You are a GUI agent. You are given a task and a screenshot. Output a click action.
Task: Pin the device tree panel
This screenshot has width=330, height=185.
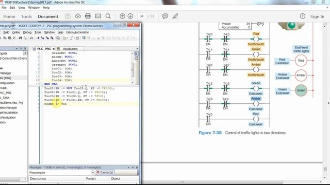[x=21, y=48]
